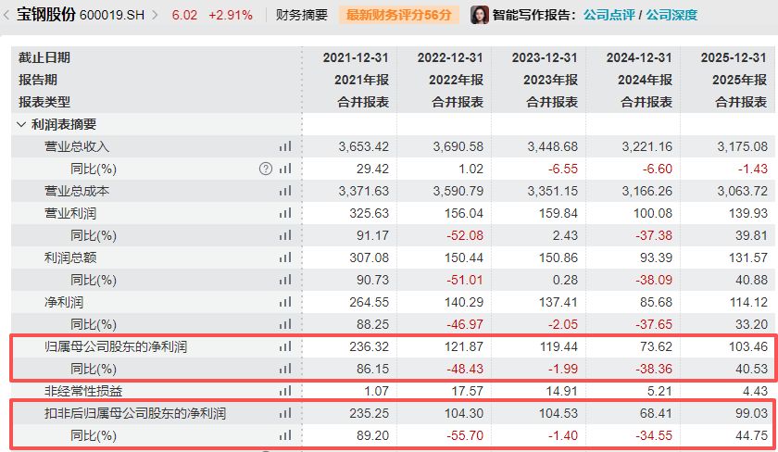The image size is (778, 452).
Task: Click the 2025年报 report period cell
Action: click(740, 80)
